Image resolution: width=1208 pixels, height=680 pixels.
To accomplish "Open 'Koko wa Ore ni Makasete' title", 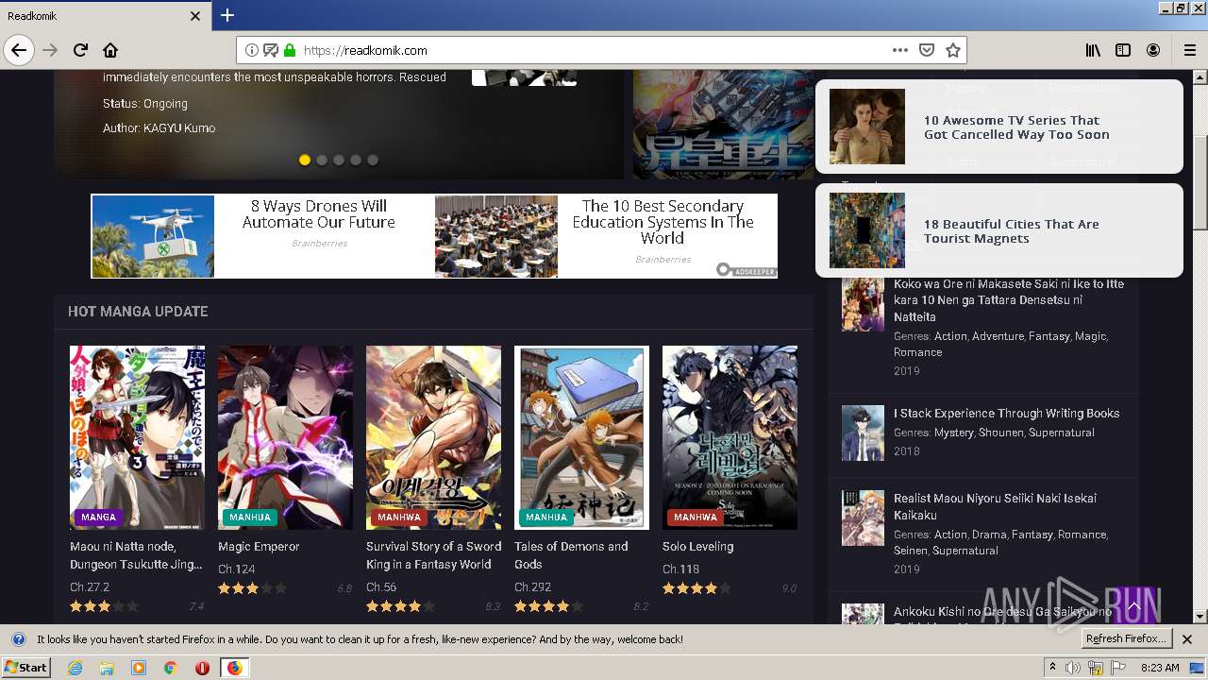I will point(1009,300).
